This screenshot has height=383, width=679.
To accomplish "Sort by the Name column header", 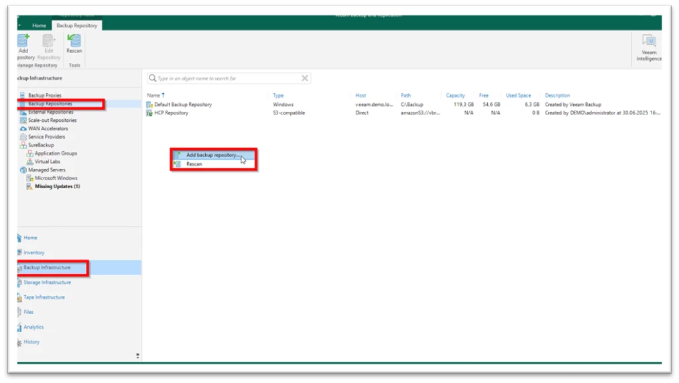I will point(153,95).
